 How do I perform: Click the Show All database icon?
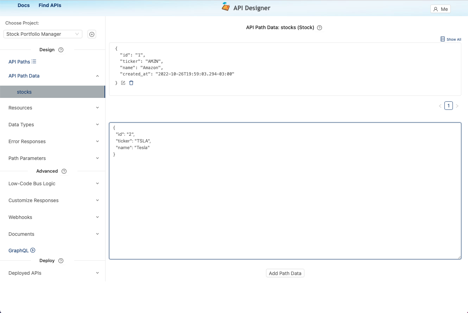443,39
